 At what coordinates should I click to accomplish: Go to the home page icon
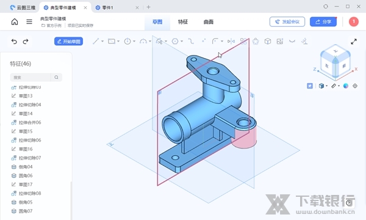[x=15, y=22]
